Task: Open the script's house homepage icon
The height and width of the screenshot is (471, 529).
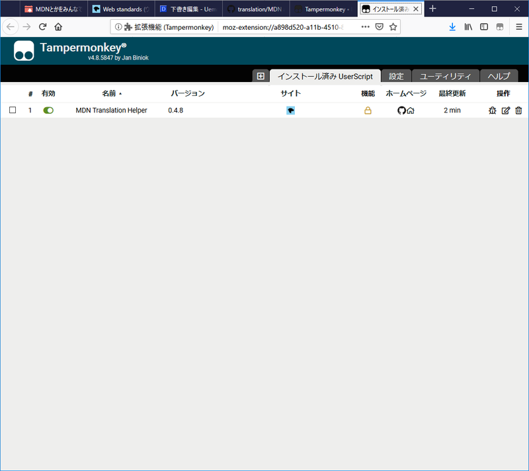Action: pyautogui.click(x=410, y=110)
